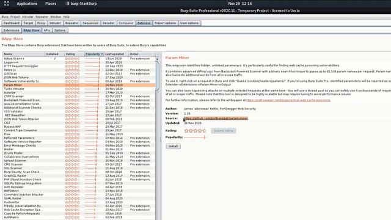Open the Activities overview grid icon
The image size is (391, 220).
[x=7, y=4]
